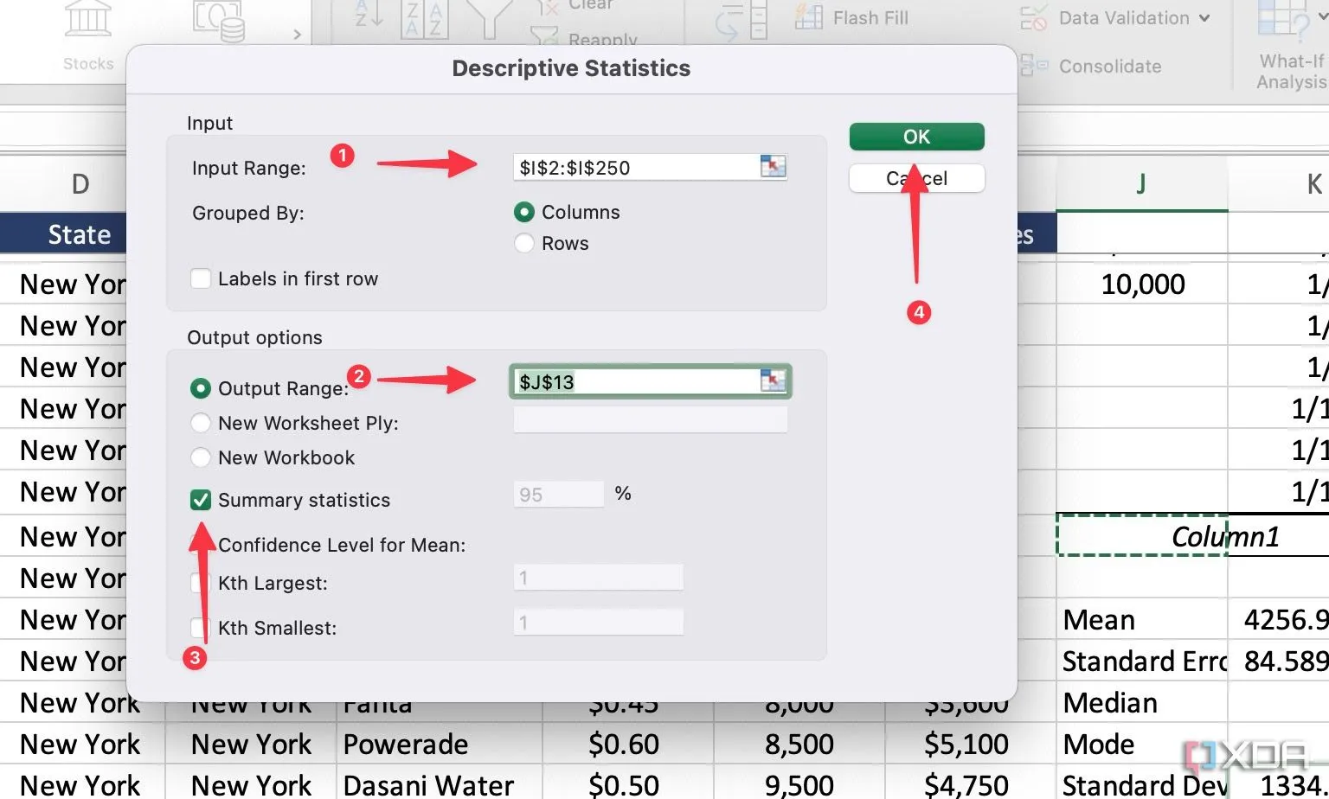Enable Labels in first row checkbox

click(201, 278)
